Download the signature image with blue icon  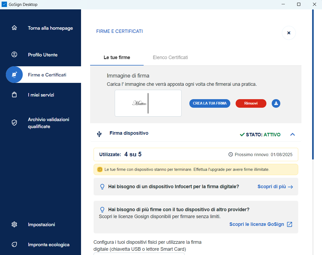[276, 103]
